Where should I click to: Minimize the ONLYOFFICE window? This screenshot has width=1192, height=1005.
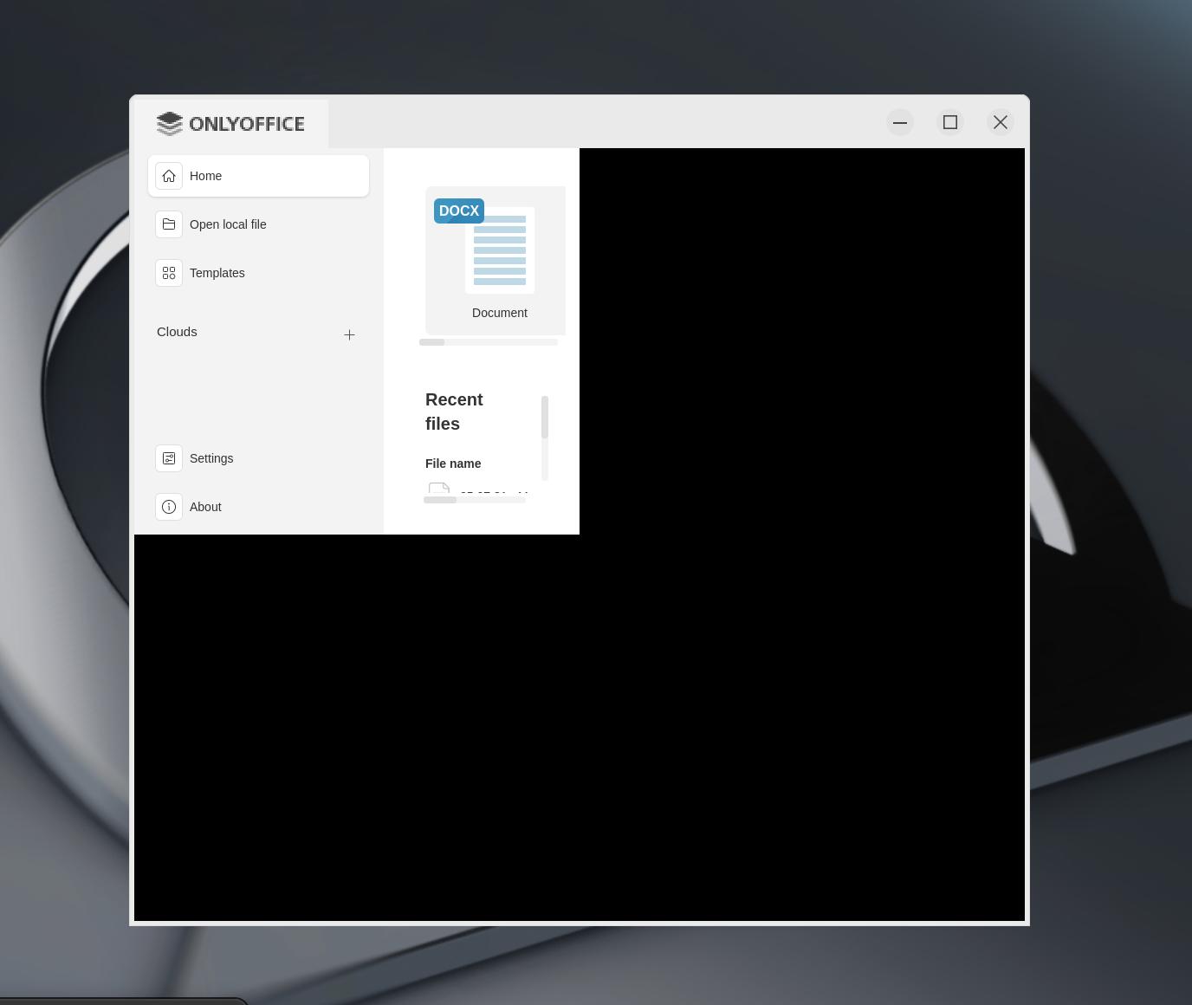pyautogui.click(x=900, y=122)
